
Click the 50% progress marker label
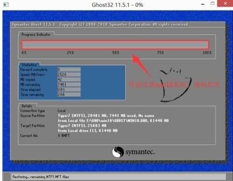(116, 53)
